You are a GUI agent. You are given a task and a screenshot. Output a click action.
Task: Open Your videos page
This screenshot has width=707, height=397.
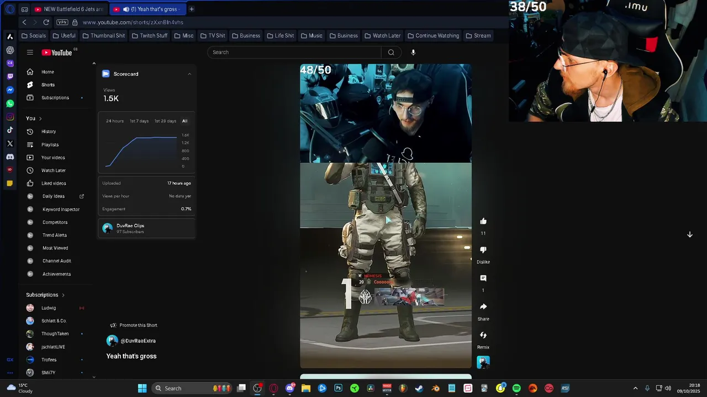54,158
